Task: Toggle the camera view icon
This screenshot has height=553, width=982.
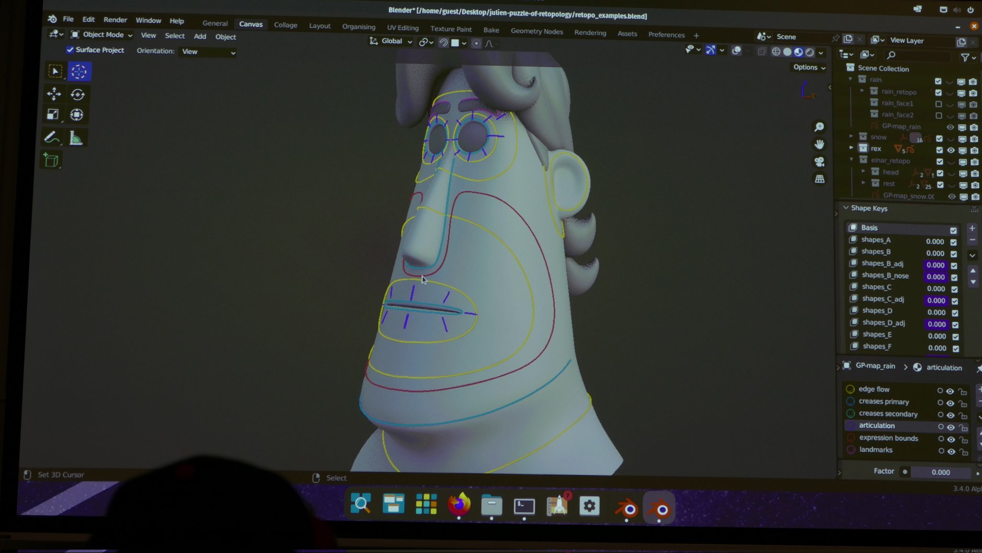Action: point(819,162)
